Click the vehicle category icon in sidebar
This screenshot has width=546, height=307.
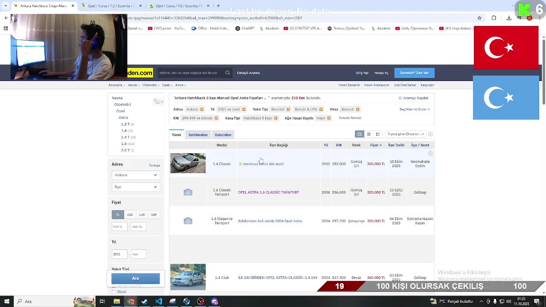[x=158, y=101]
